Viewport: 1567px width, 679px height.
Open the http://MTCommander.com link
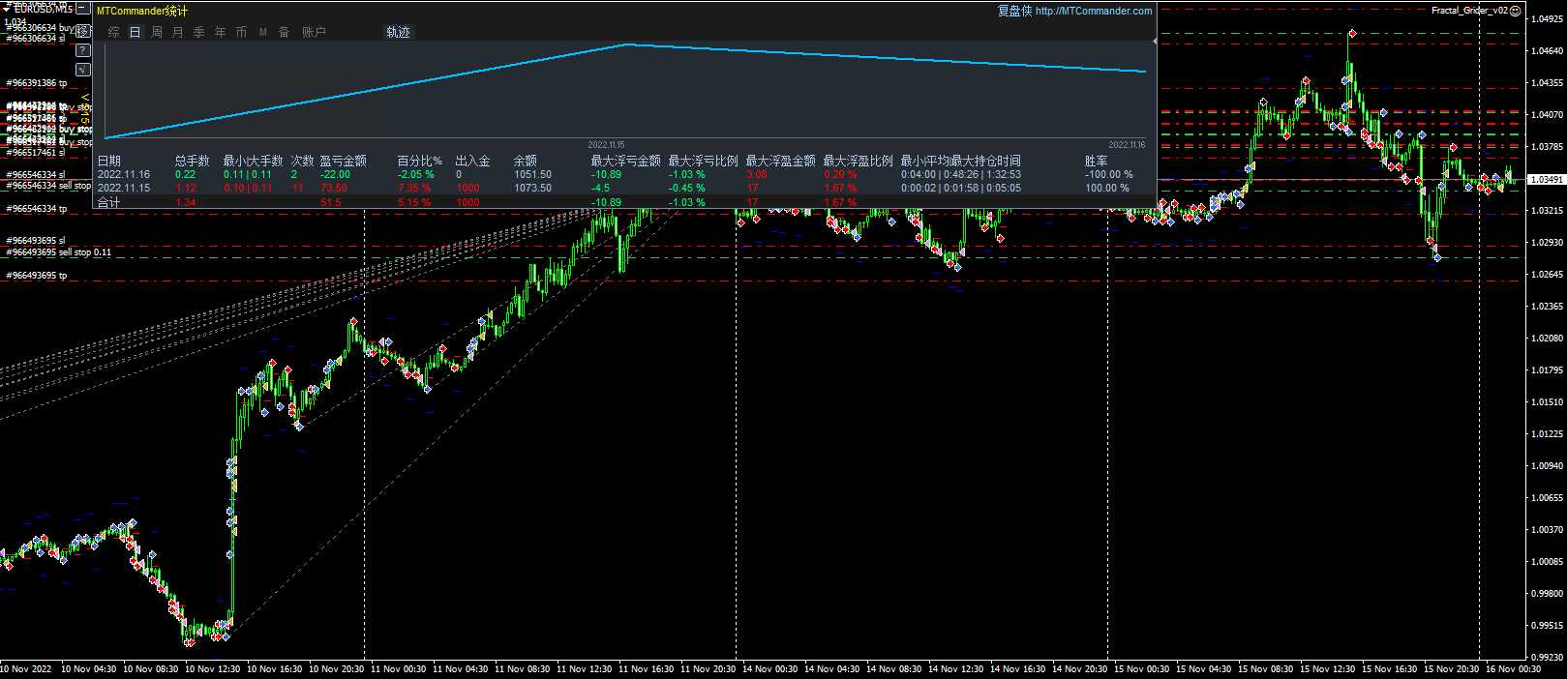click(x=1094, y=11)
